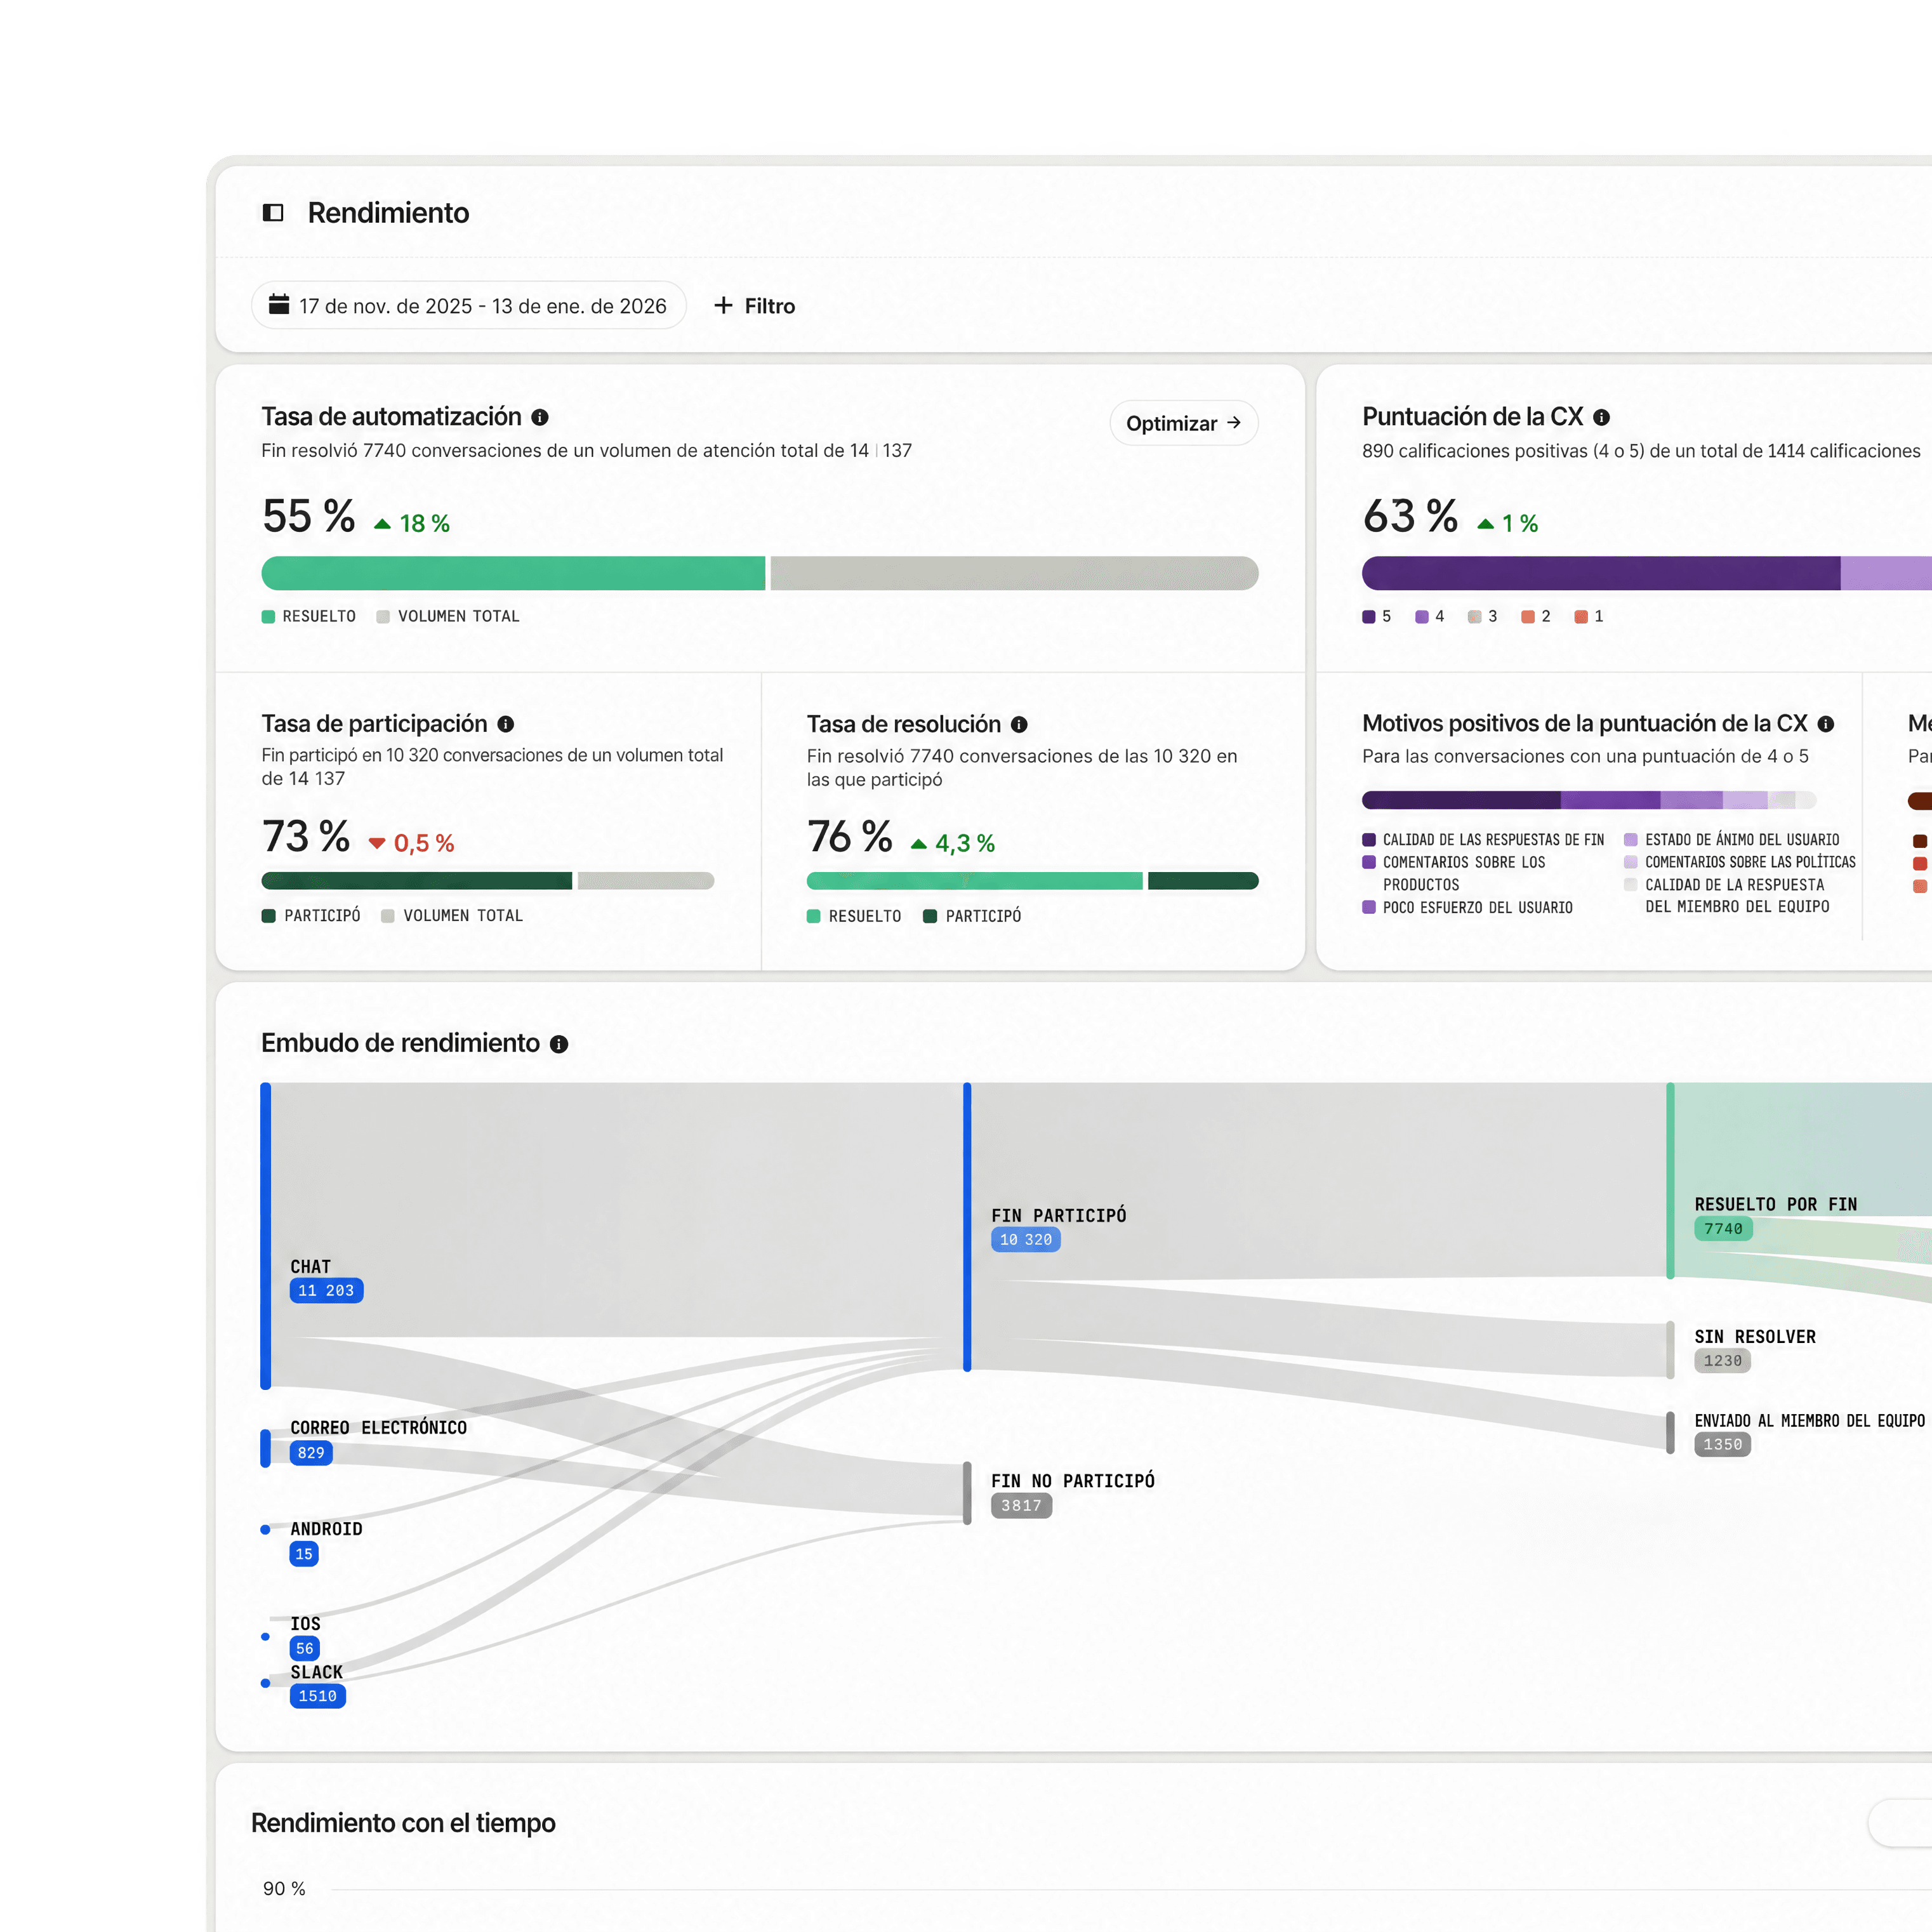Select the Android node badge 15
Screen dimensions: 1932x1932
[304, 1554]
